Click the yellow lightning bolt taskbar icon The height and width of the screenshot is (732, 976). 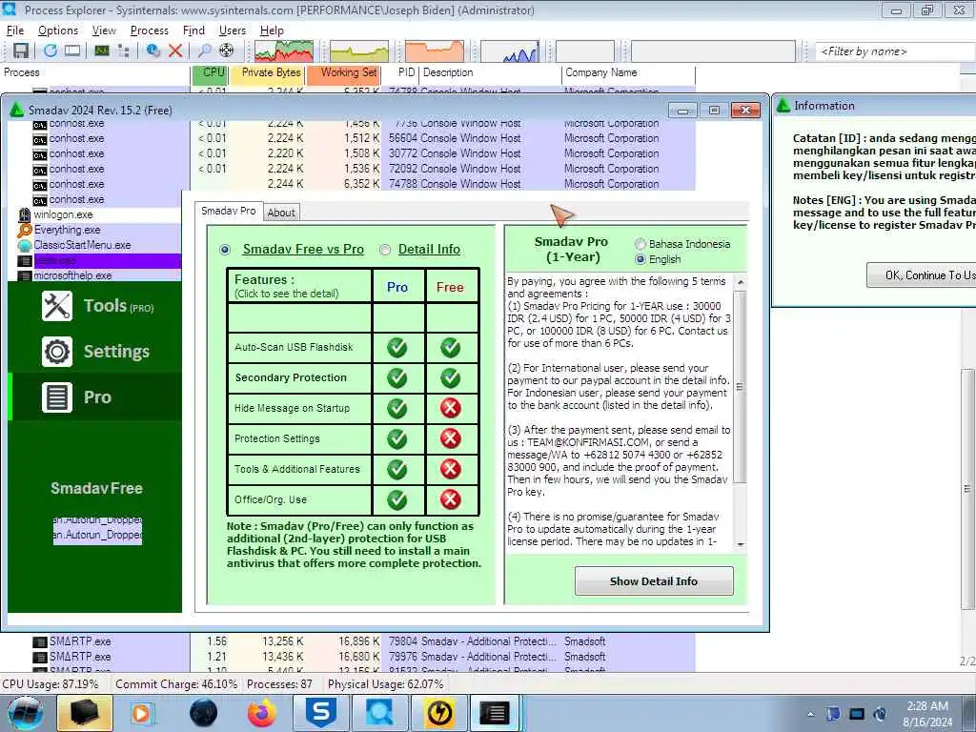pyautogui.click(x=439, y=713)
